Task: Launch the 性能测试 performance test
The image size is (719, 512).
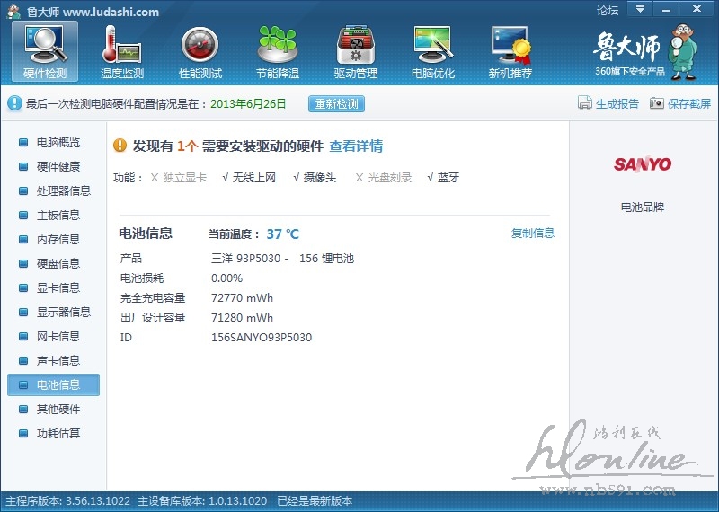Action: (x=200, y=52)
